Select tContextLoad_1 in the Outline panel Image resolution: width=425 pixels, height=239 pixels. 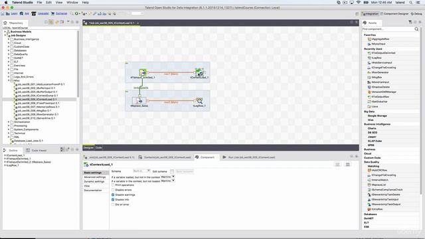click(15, 155)
